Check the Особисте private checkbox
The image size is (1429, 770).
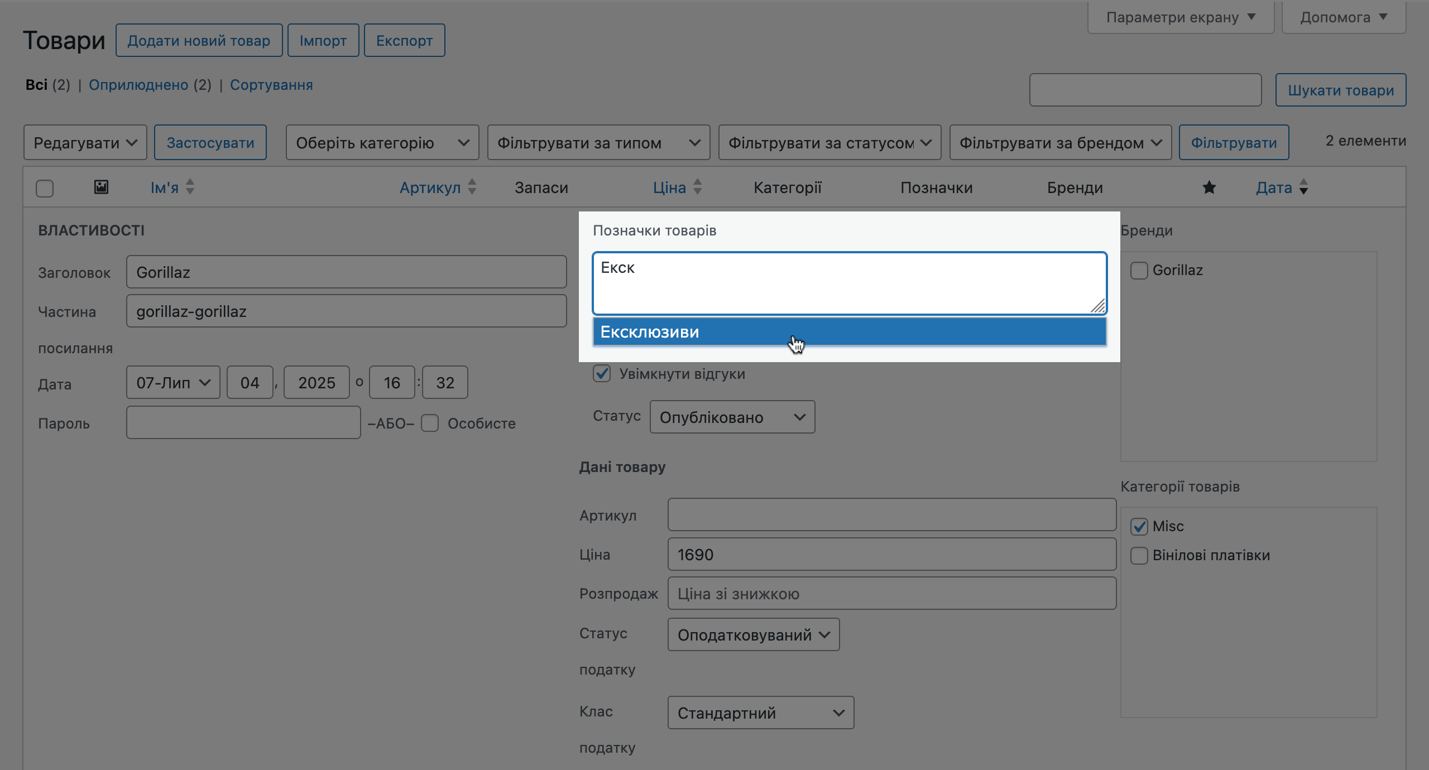(x=430, y=423)
